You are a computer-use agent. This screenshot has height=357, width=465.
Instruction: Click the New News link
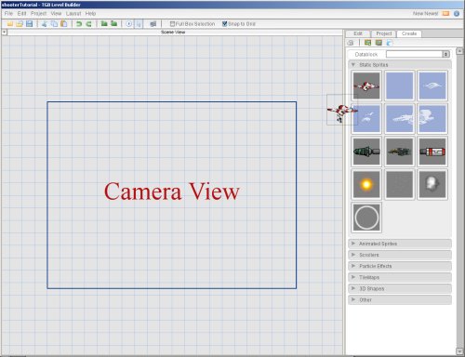[425, 14]
